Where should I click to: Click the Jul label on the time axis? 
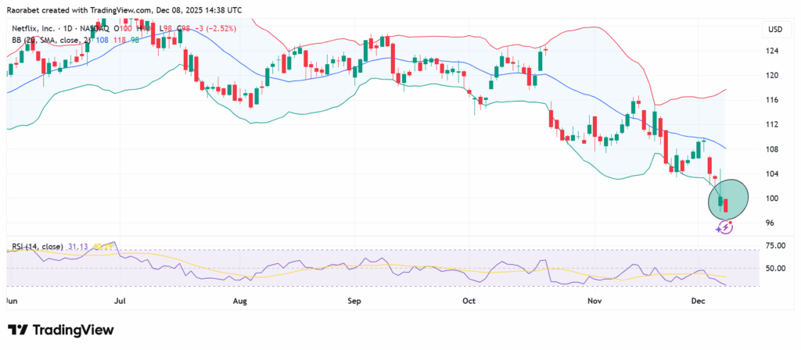tap(120, 300)
